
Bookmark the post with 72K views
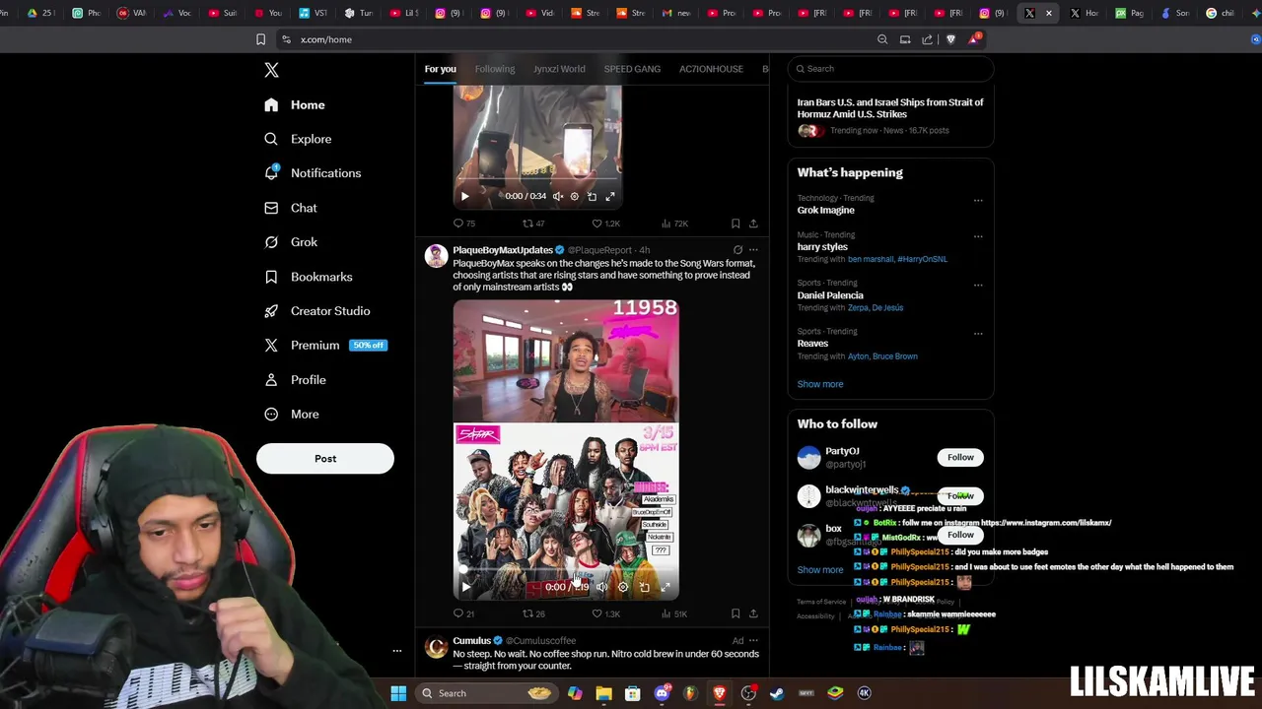736,224
